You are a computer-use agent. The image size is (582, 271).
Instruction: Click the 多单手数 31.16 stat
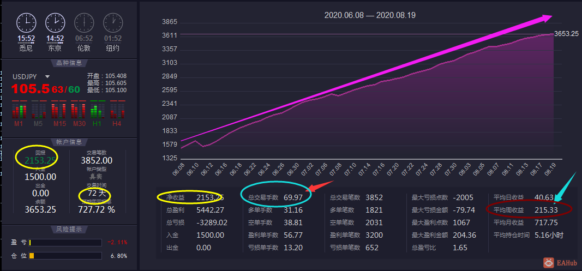[x=275, y=210]
